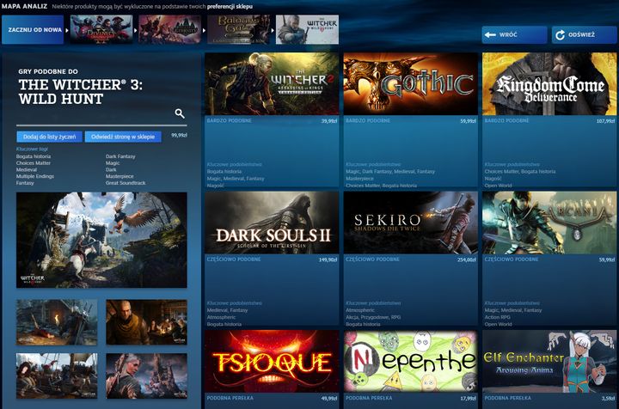
Task: Open Kingdom Come Deliverance tile
Action: (x=549, y=84)
